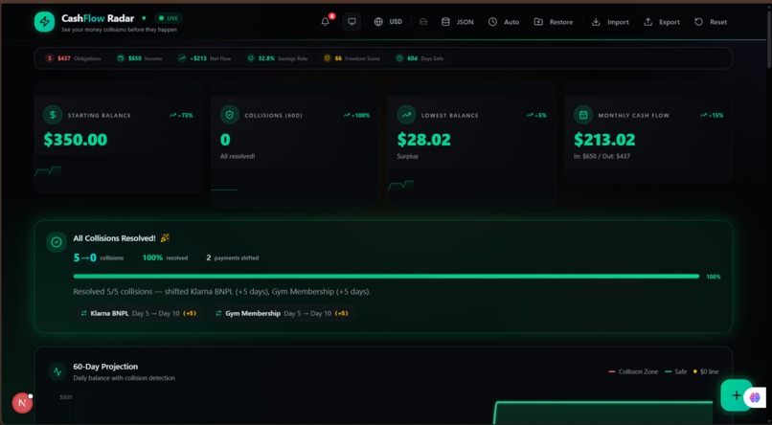
Task: Click the red N avatar badge
Action: tap(22, 403)
